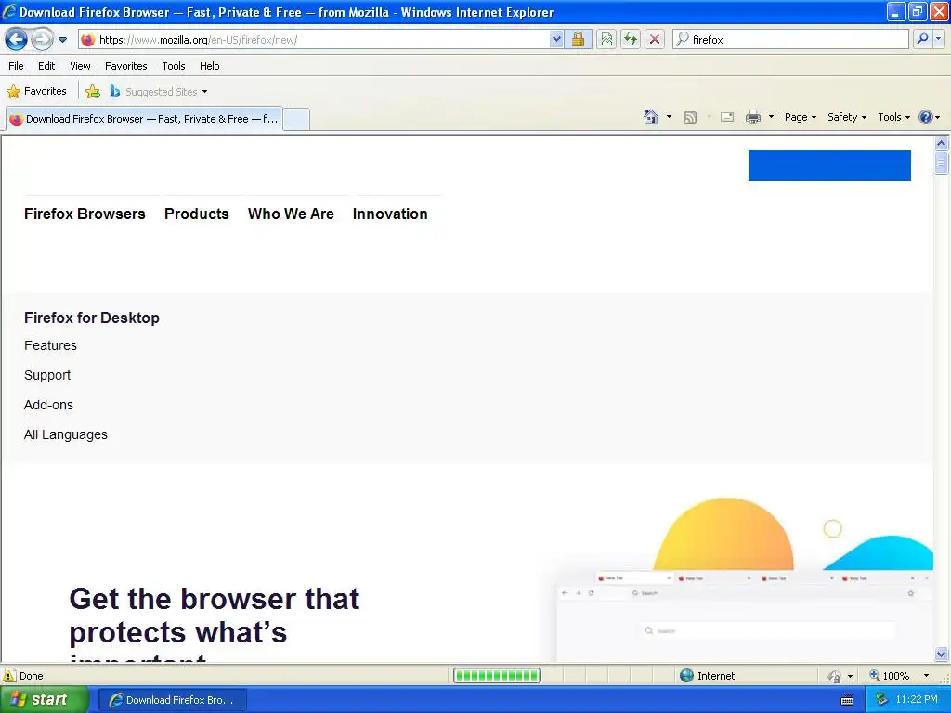Open the Tools menu in menu bar
The width and height of the screenshot is (951, 713).
coord(174,66)
